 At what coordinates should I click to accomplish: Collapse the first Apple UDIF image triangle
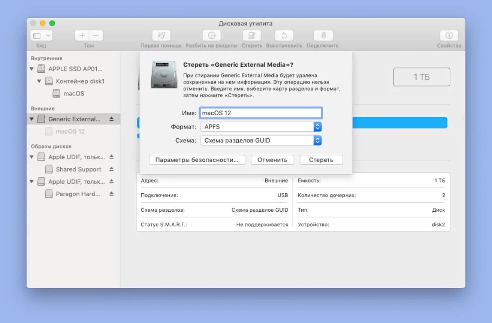[x=32, y=157]
